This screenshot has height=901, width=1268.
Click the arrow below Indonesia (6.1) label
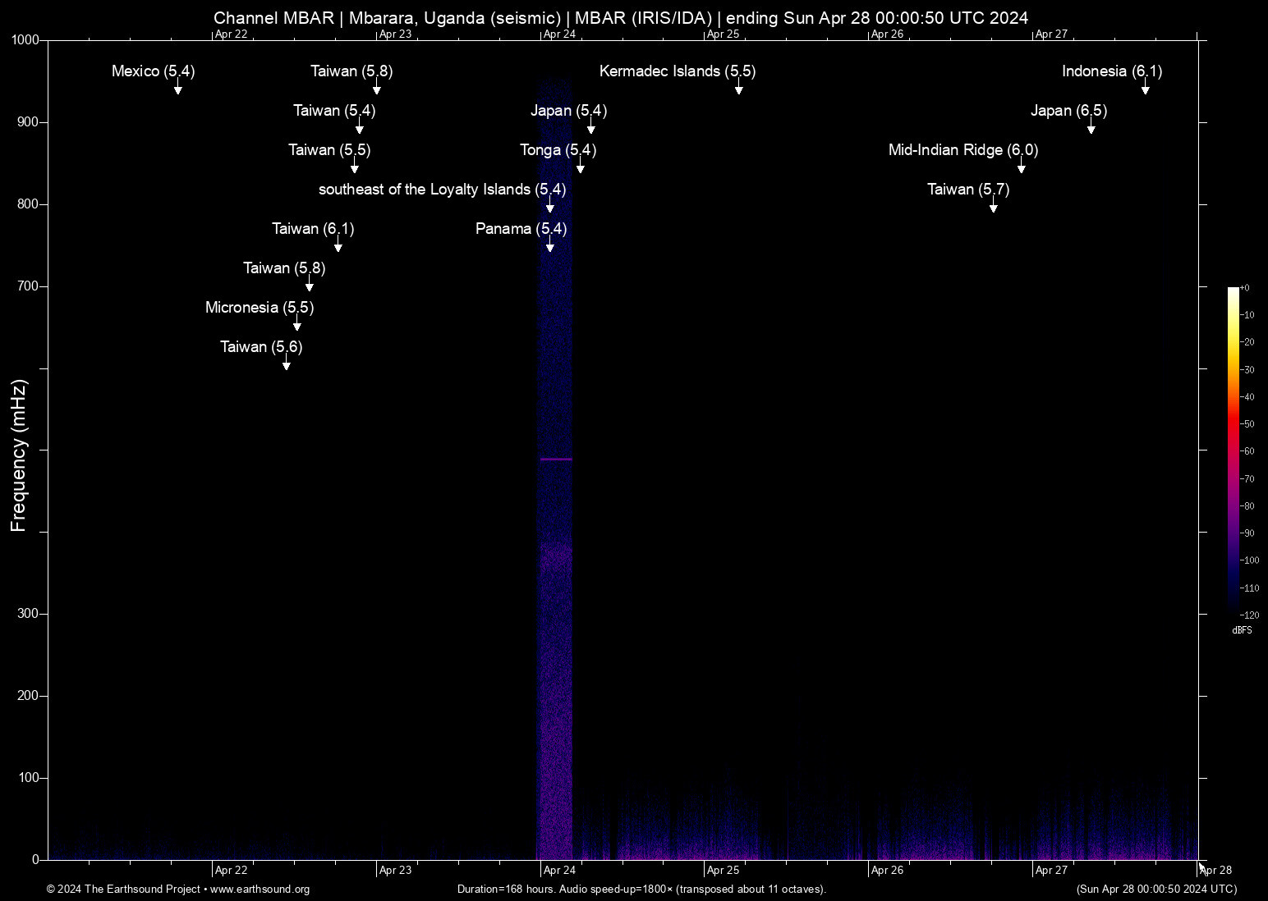(x=1145, y=89)
